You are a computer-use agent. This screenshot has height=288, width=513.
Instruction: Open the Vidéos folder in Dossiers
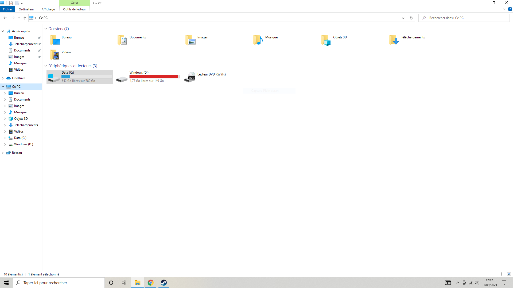tap(55, 55)
